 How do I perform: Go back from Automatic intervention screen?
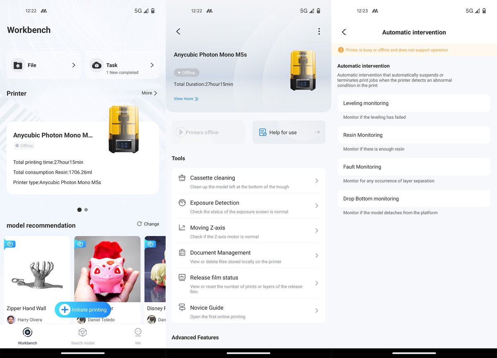click(x=344, y=32)
